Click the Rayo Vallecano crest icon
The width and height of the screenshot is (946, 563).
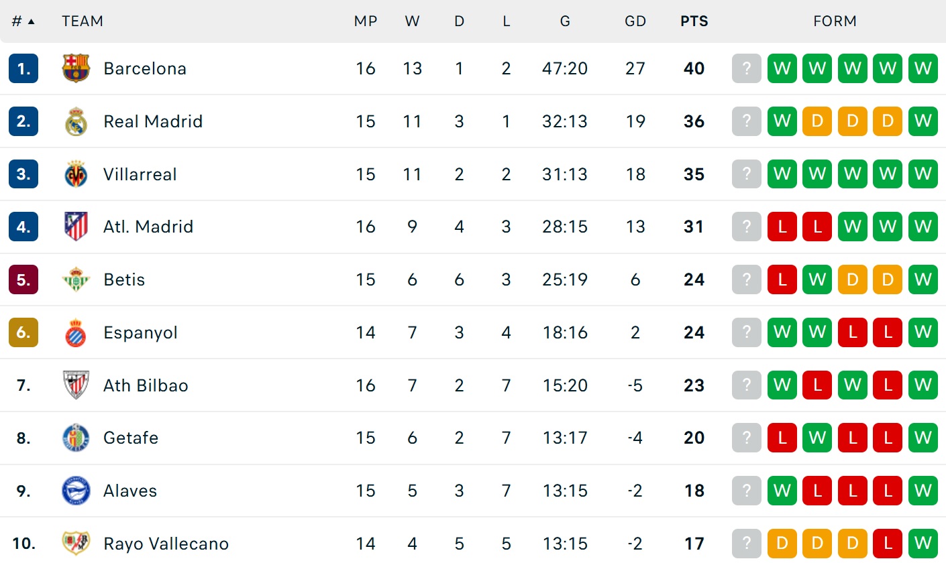(76, 543)
